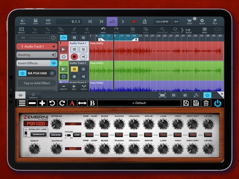Toggle the metronome
This screenshot has width=239, height=179.
click(x=145, y=22)
